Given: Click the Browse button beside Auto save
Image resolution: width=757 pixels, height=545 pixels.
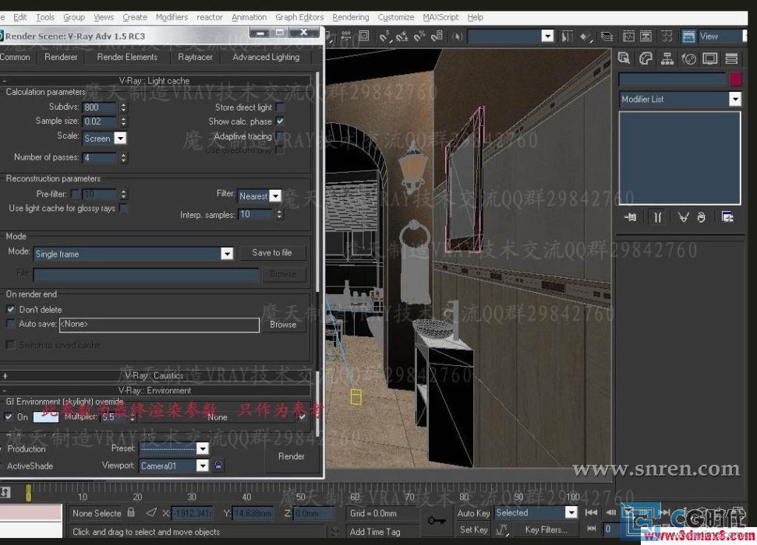Looking at the screenshot, I should point(284,325).
